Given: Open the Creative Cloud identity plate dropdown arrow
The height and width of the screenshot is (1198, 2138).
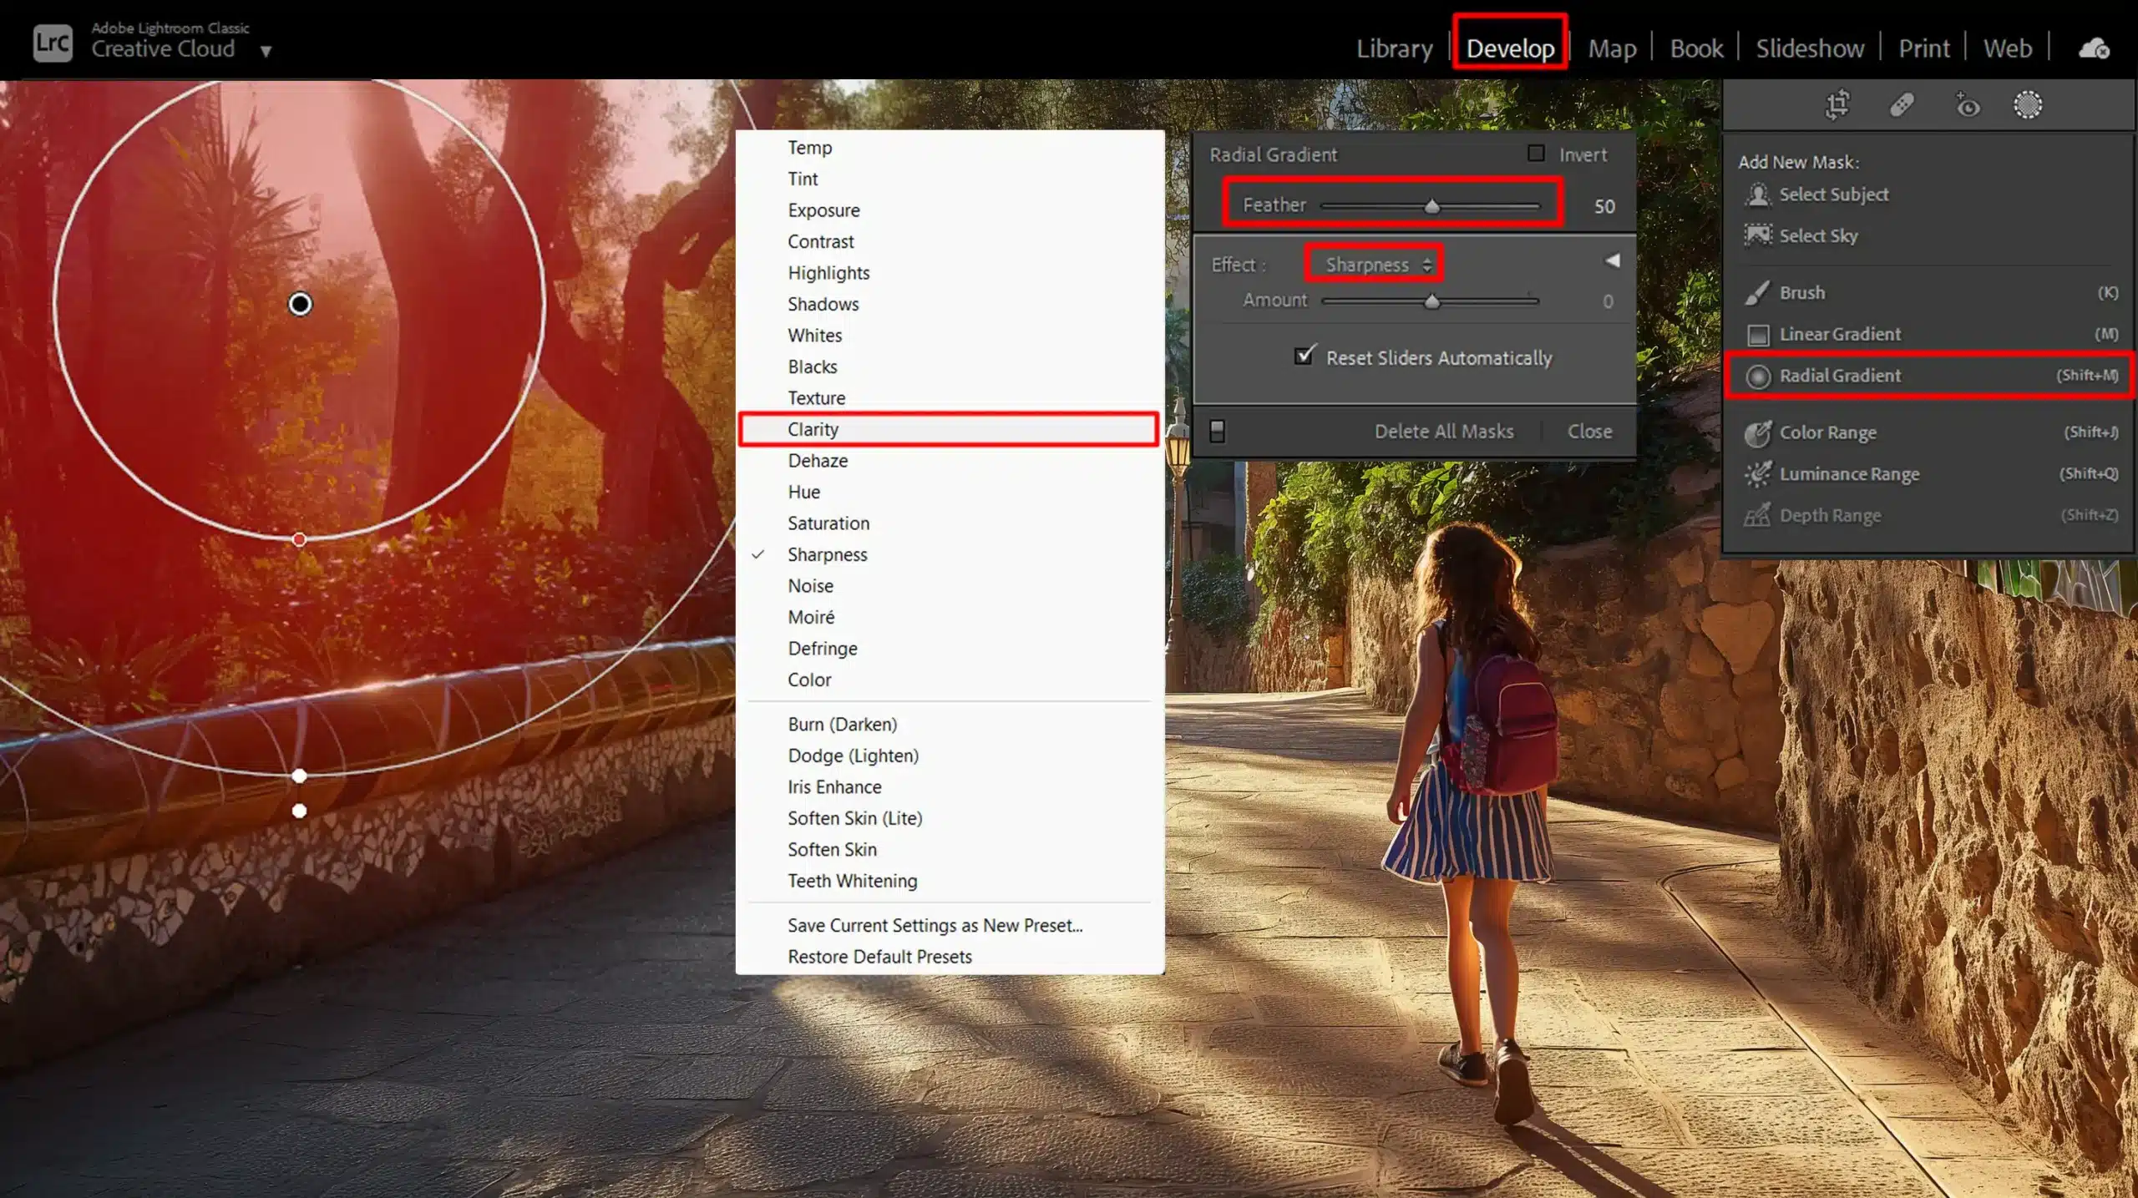Looking at the screenshot, I should [x=266, y=51].
